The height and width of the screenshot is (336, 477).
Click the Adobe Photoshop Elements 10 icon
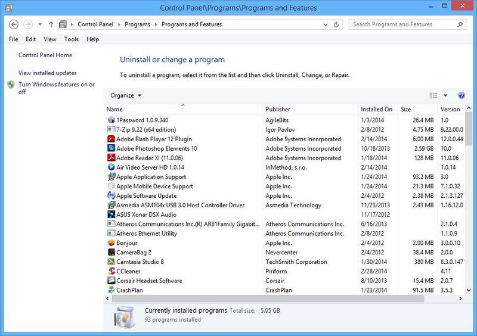pyautogui.click(x=111, y=148)
